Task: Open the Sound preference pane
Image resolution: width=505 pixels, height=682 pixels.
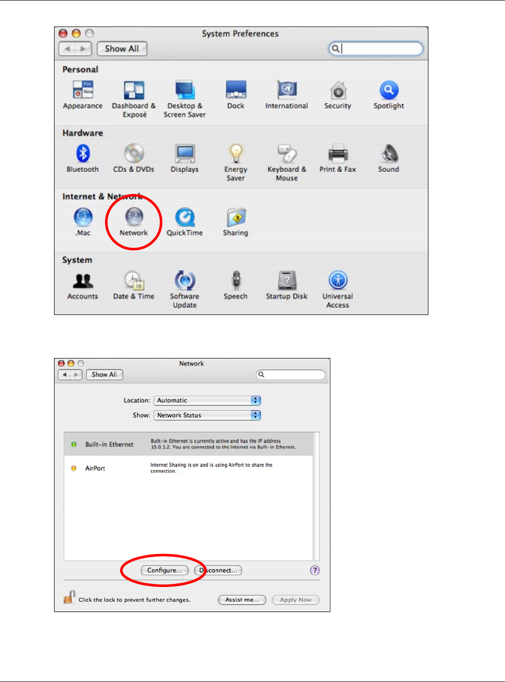Action: point(389,158)
